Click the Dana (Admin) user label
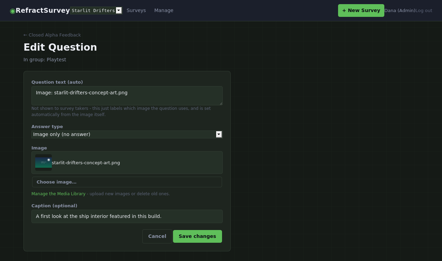The height and width of the screenshot is (261, 442). [400, 11]
